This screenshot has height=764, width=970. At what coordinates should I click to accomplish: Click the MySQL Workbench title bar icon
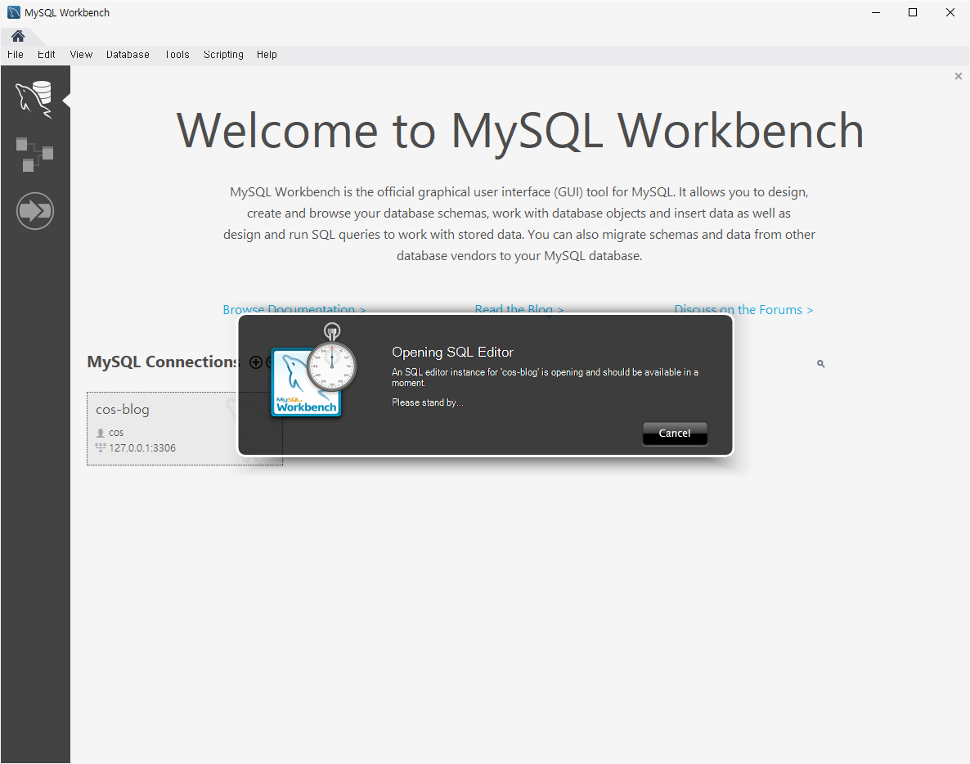click(x=14, y=12)
